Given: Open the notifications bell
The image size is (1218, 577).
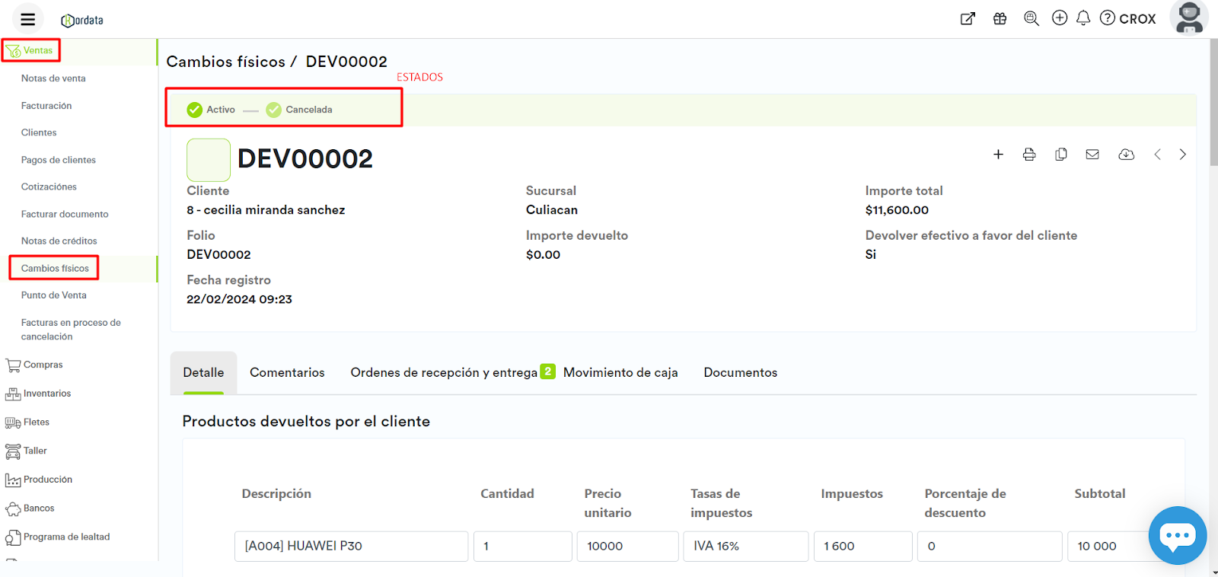Looking at the screenshot, I should click(x=1082, y=18).
